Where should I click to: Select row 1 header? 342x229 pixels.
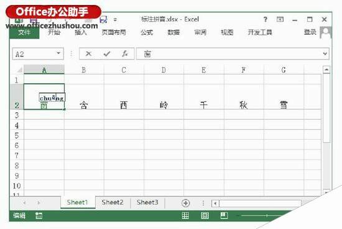(17, 80)
